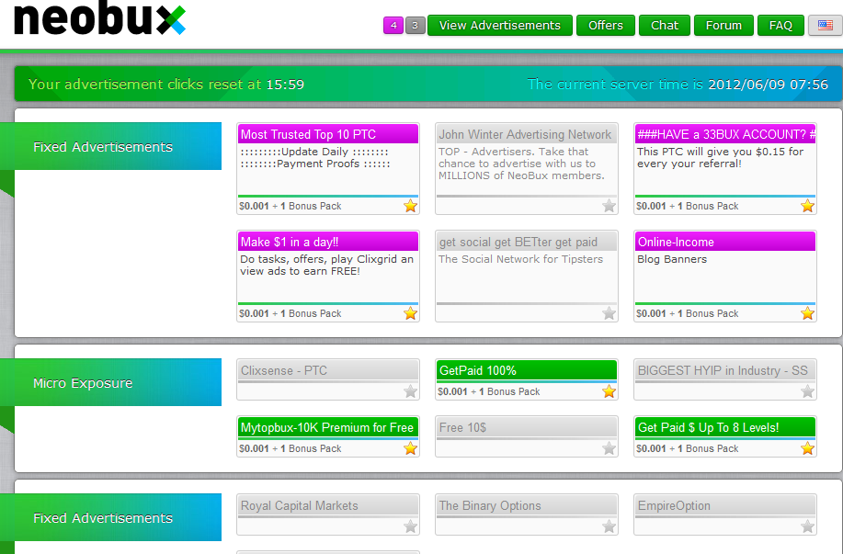The width and height of the screenshot is (843, 554).
Task: Open the Clixsense - PTC micro ad
Action: coord(328,371)
